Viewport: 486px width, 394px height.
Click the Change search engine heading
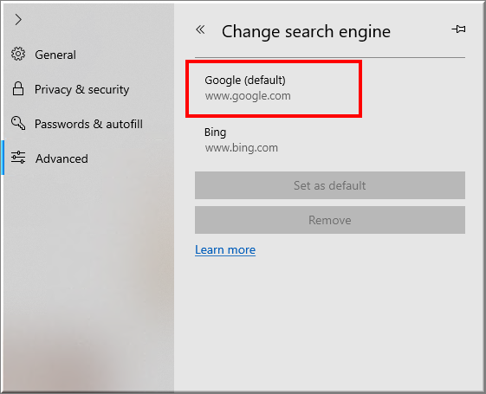[306, 32]
